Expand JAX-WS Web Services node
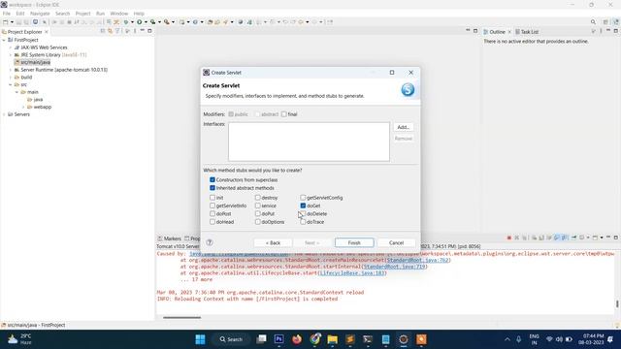621x349 pixels. click(11, 48)
